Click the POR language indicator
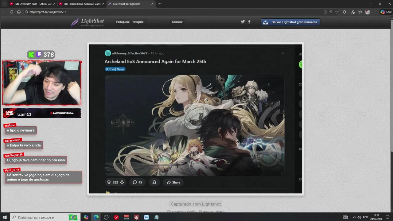Image resolution: width=393 pixels, height=221 pixels. (x=365, y=217)
